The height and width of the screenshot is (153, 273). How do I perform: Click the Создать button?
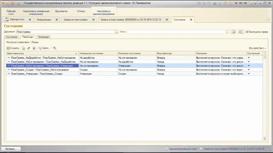[13, 48]
